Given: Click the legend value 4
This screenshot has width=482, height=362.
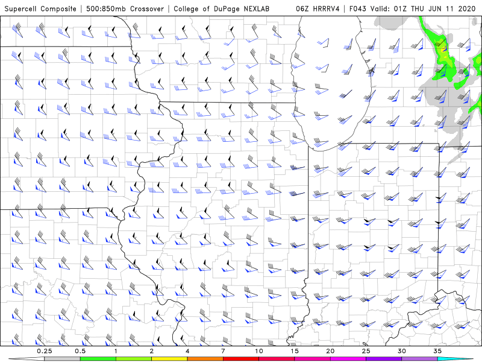Looking at the screenshot, I should coord(187,351).
